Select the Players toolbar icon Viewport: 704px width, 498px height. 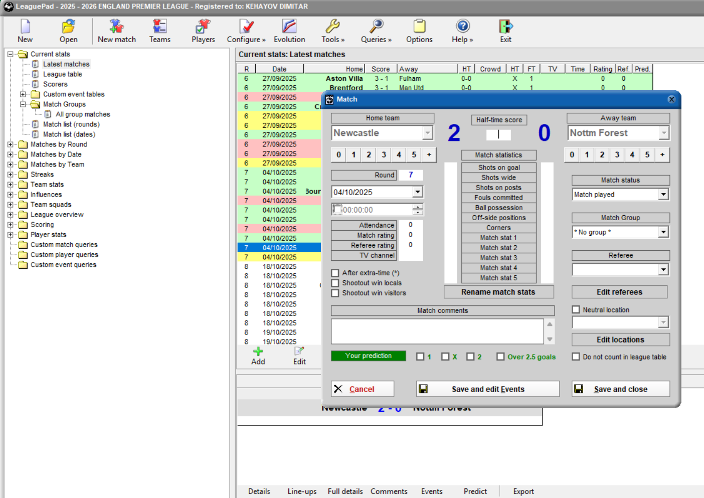point(203,30)
